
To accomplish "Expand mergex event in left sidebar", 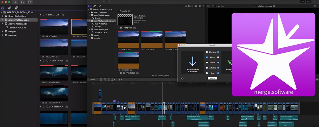I will [3, 31].
